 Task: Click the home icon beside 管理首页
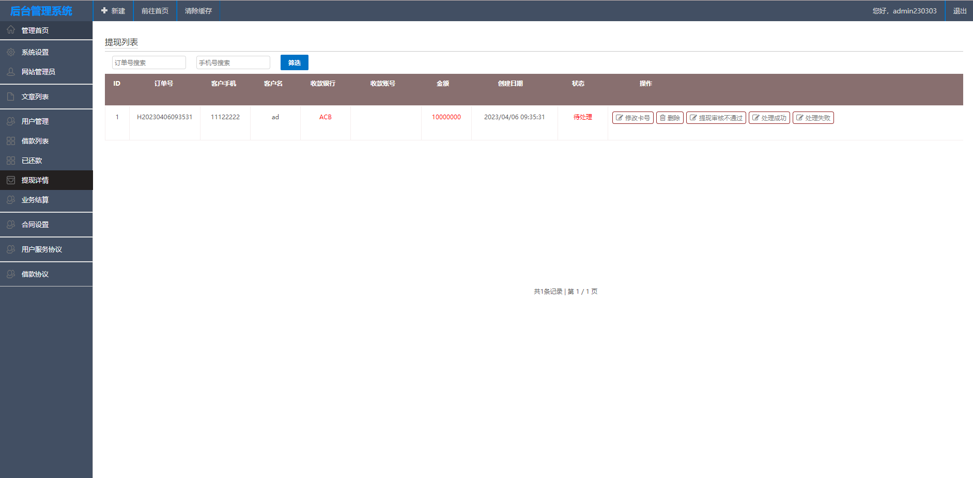click(11, 30)
